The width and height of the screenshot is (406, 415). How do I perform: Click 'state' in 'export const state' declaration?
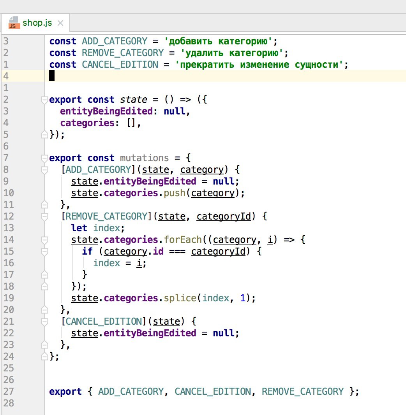[134, 100]
